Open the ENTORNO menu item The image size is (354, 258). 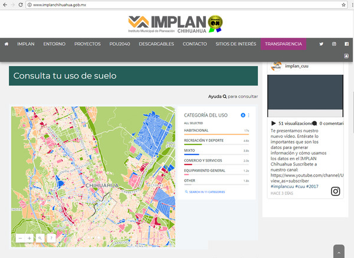tap(54, 44)
